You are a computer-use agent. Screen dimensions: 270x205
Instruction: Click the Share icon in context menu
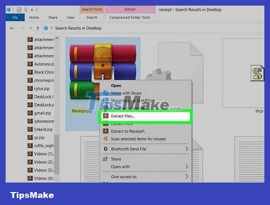tap(105, 159)
